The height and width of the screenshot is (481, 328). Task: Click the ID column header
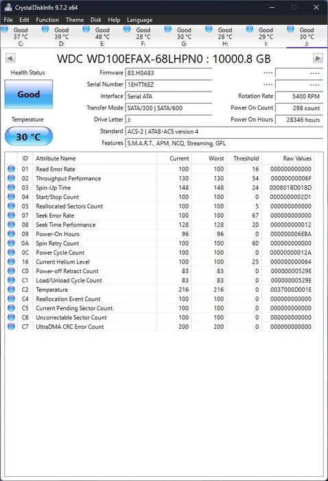[x=25, y=158]
